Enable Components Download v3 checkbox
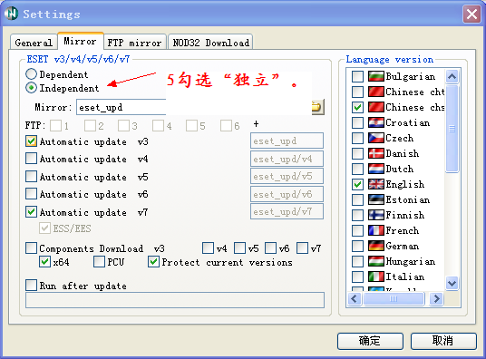 tap(31, 248)
